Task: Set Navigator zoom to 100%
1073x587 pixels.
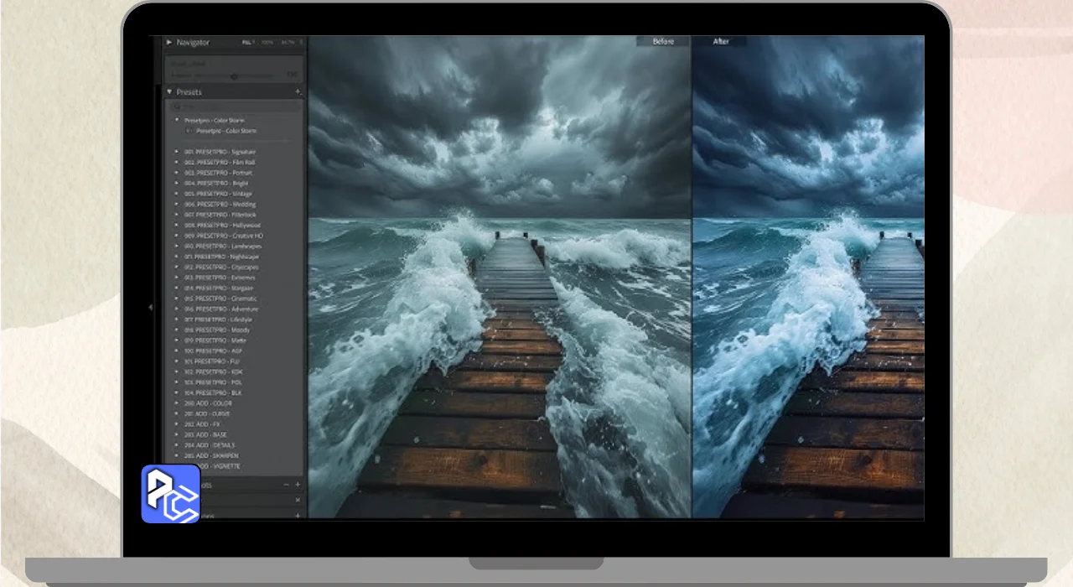Action: click(x=267, y=42)
